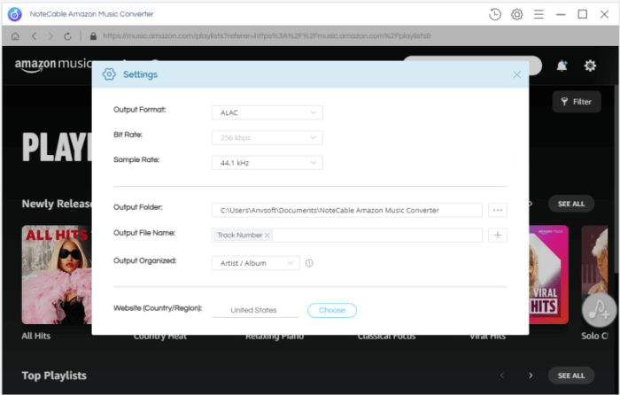Click the United States region field
620x395 pixels.
(255, 310)
